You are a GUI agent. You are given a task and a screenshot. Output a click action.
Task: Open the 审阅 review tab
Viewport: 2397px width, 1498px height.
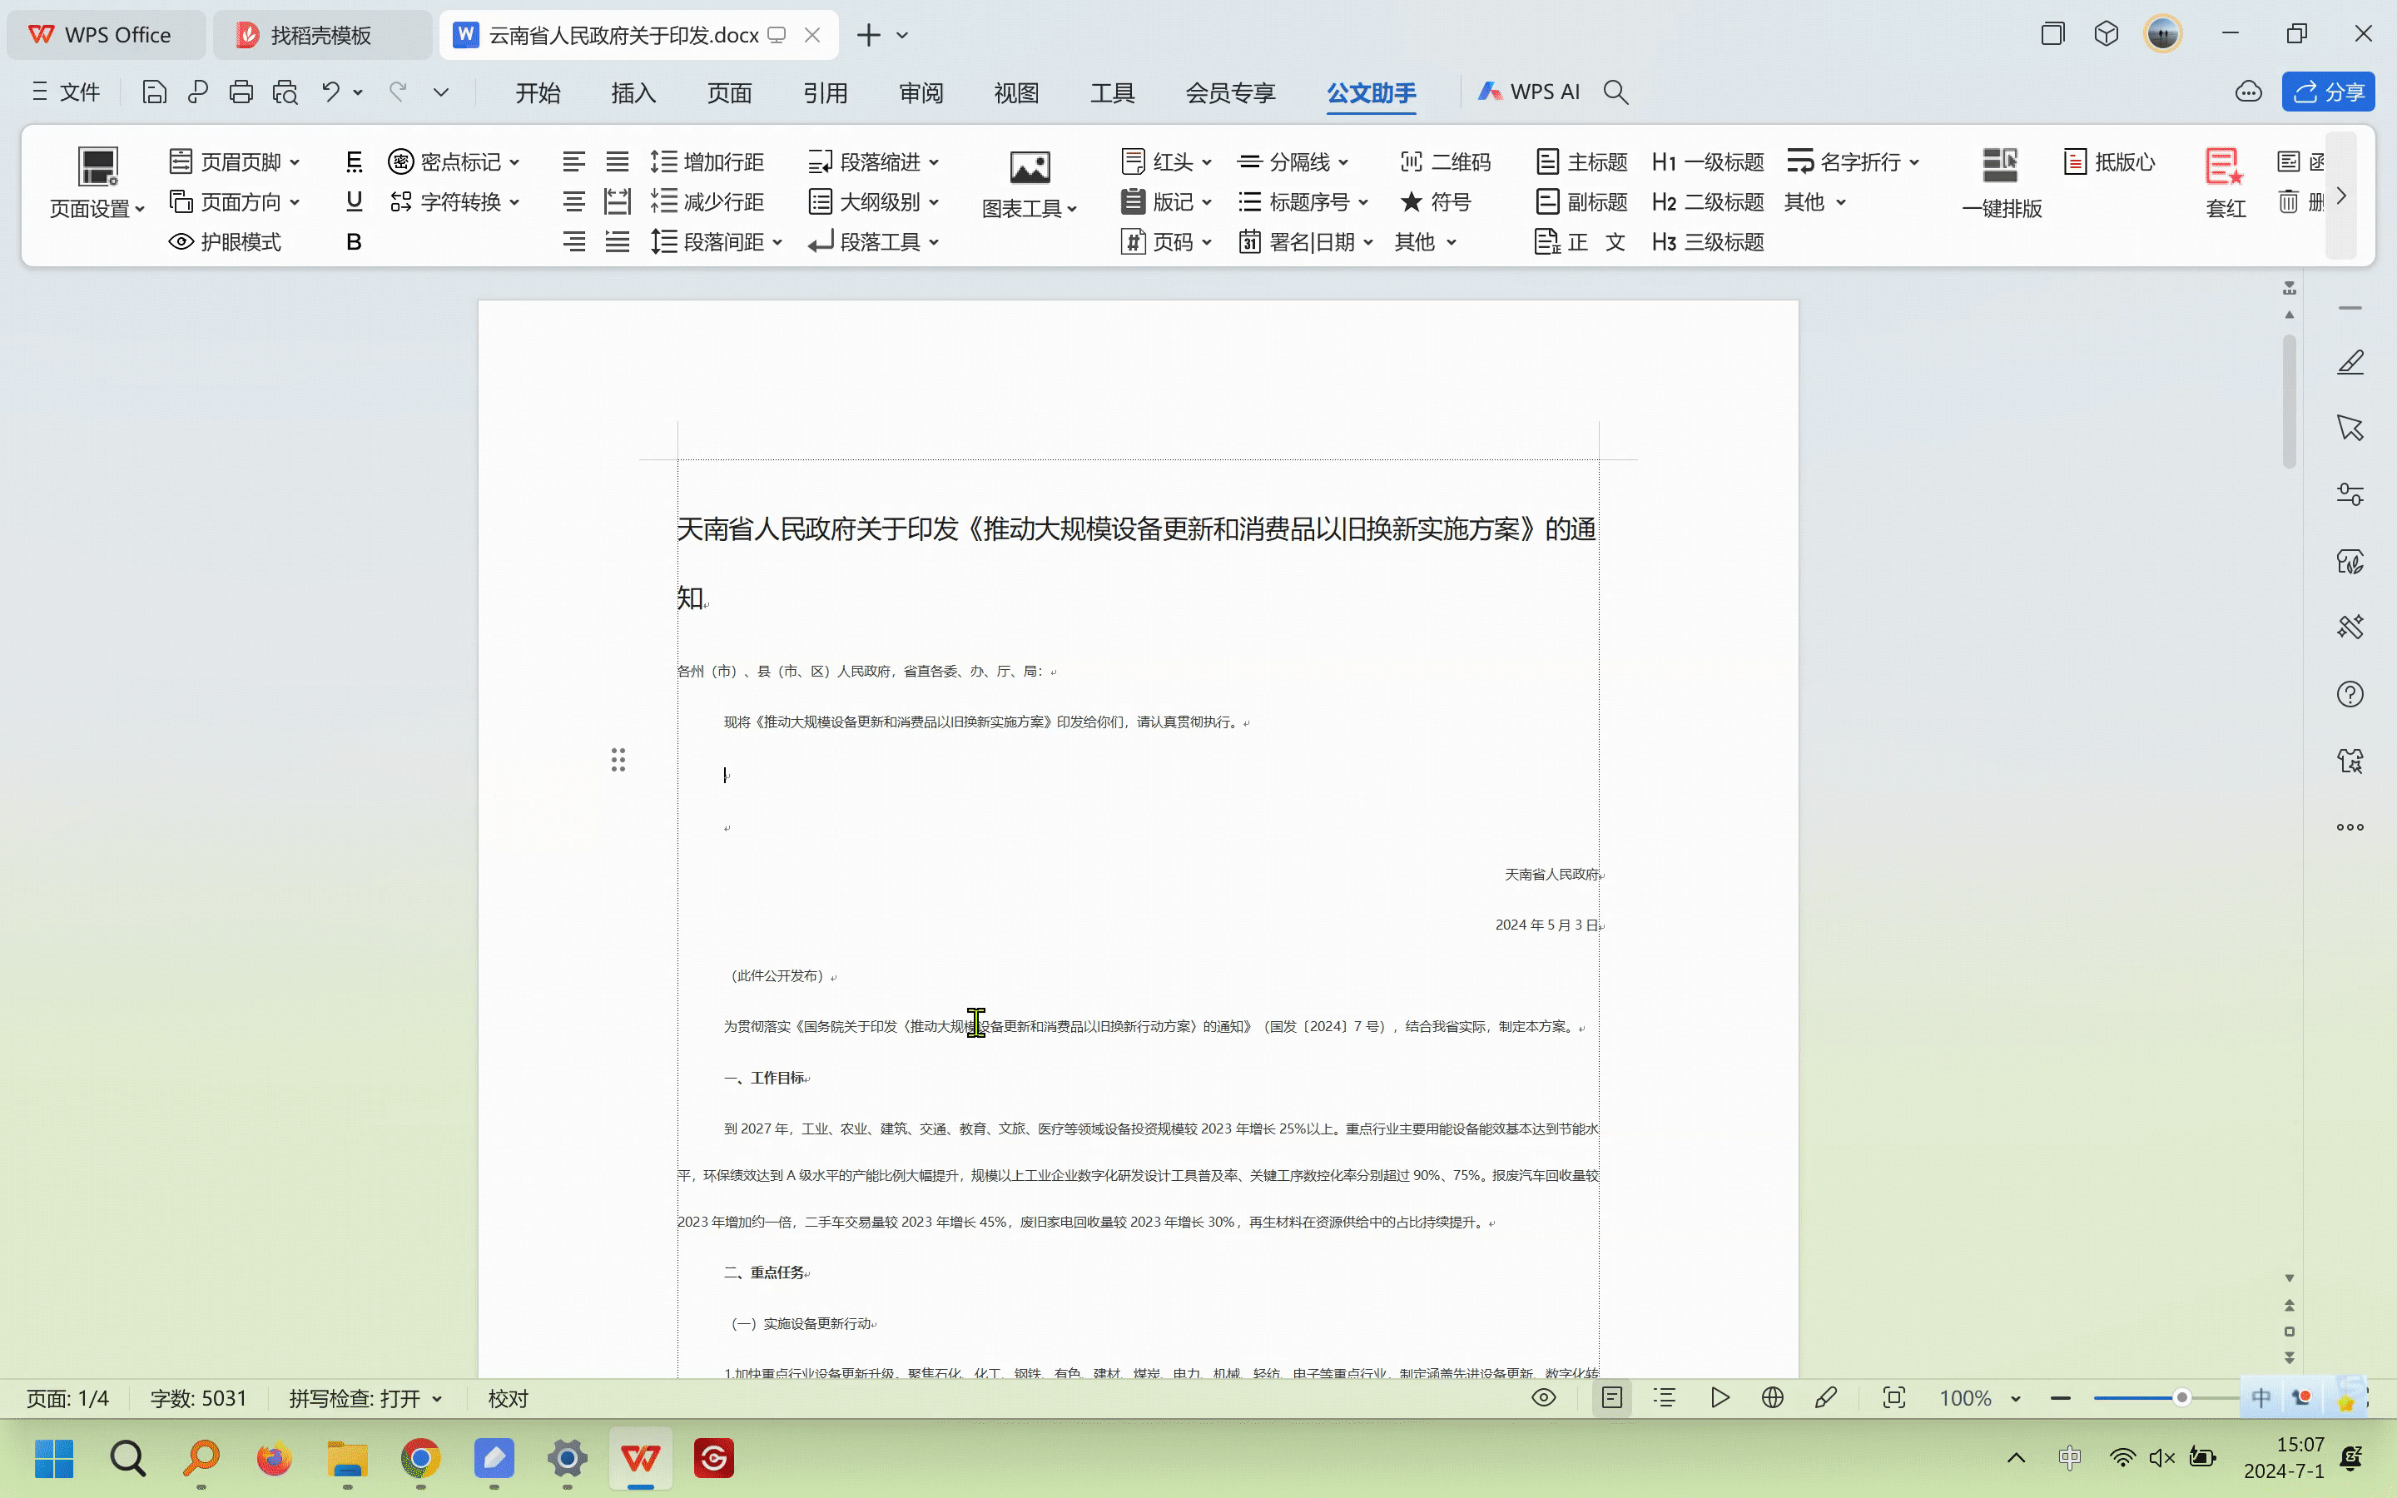[x=921, y=93]
